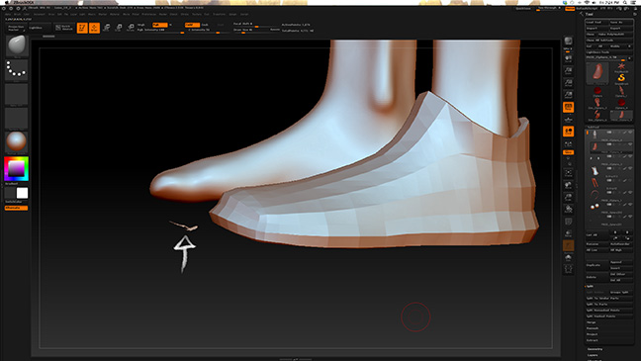Image resolution: width=641 pixels, height=361 pixels.
Task: Expand the Remesh section
Action: (593, 328)
